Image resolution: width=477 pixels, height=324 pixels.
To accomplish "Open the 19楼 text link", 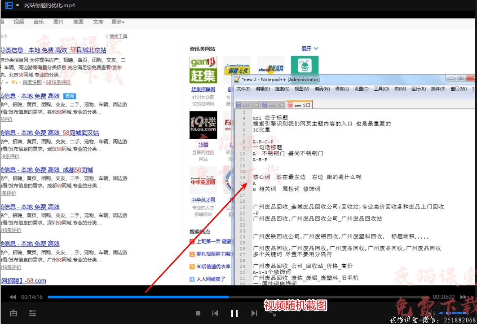I will point(203,145).
